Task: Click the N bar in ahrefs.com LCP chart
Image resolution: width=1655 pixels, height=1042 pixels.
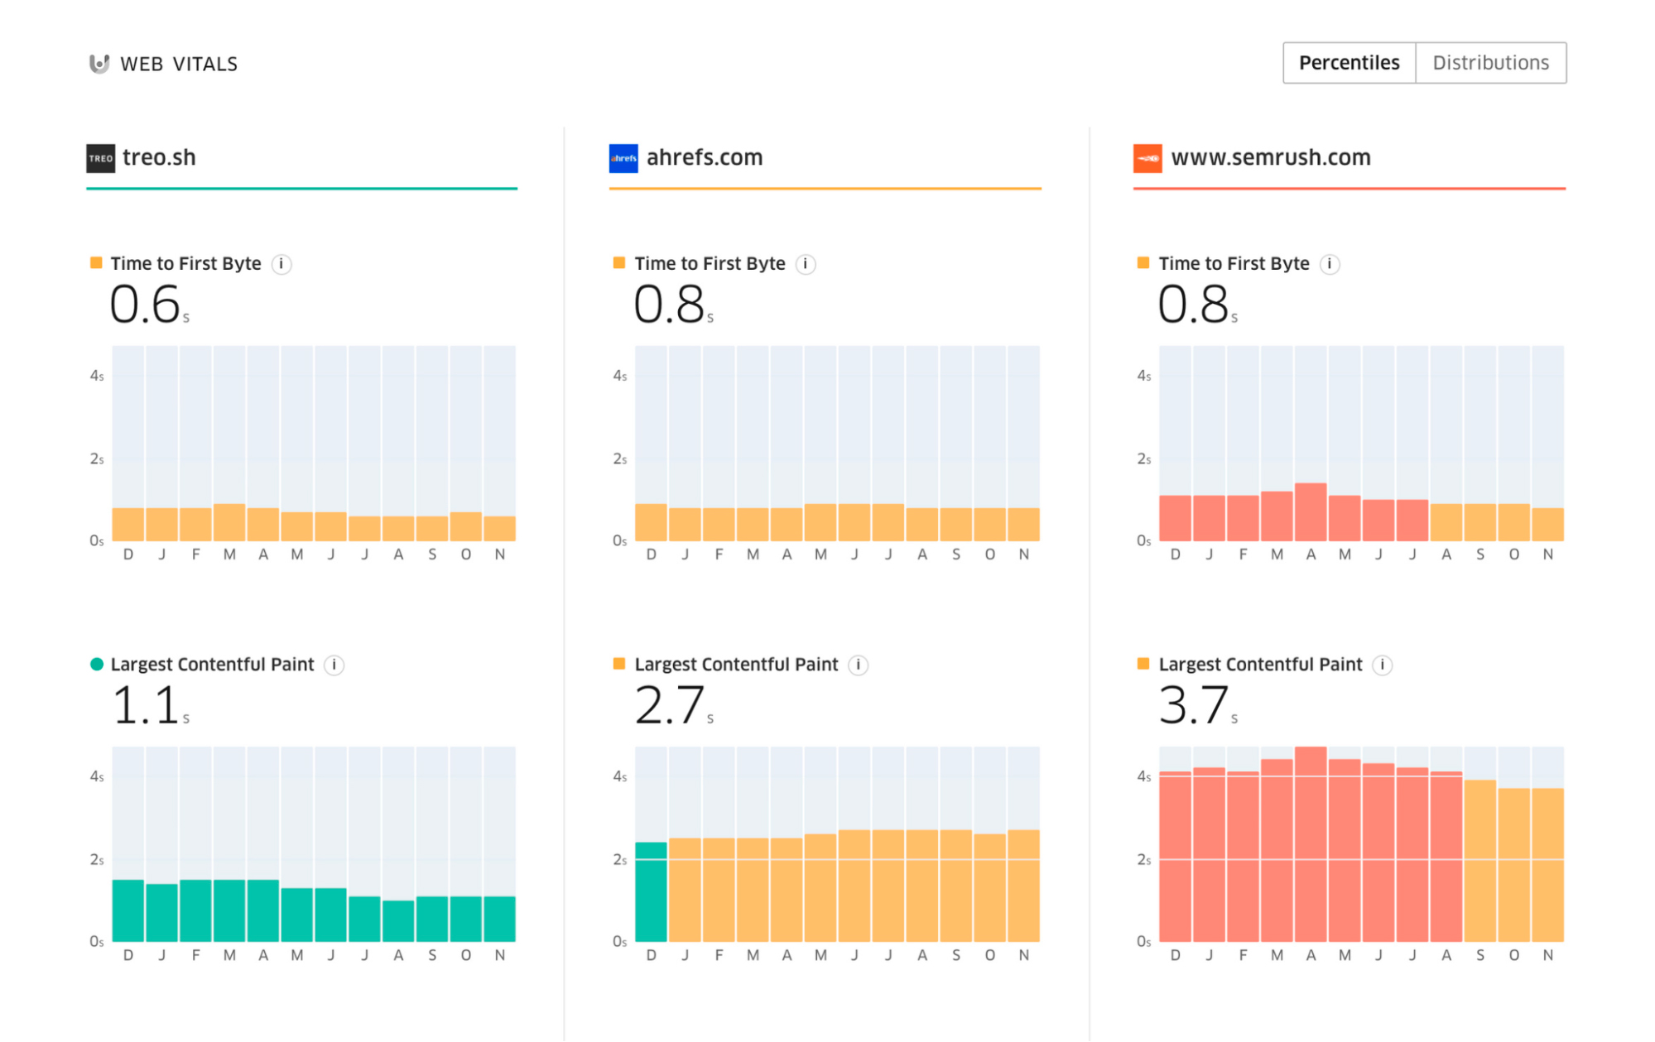Action: tap(1024, 886)
